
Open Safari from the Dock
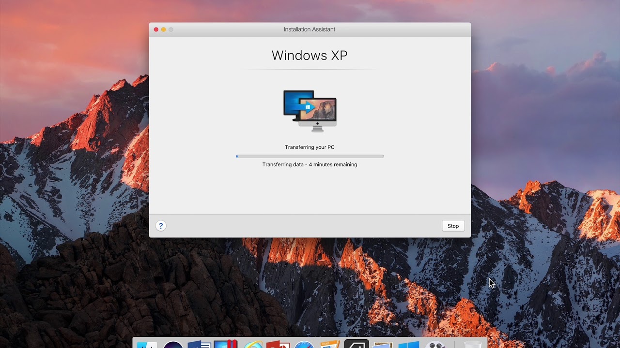[305, 345]
